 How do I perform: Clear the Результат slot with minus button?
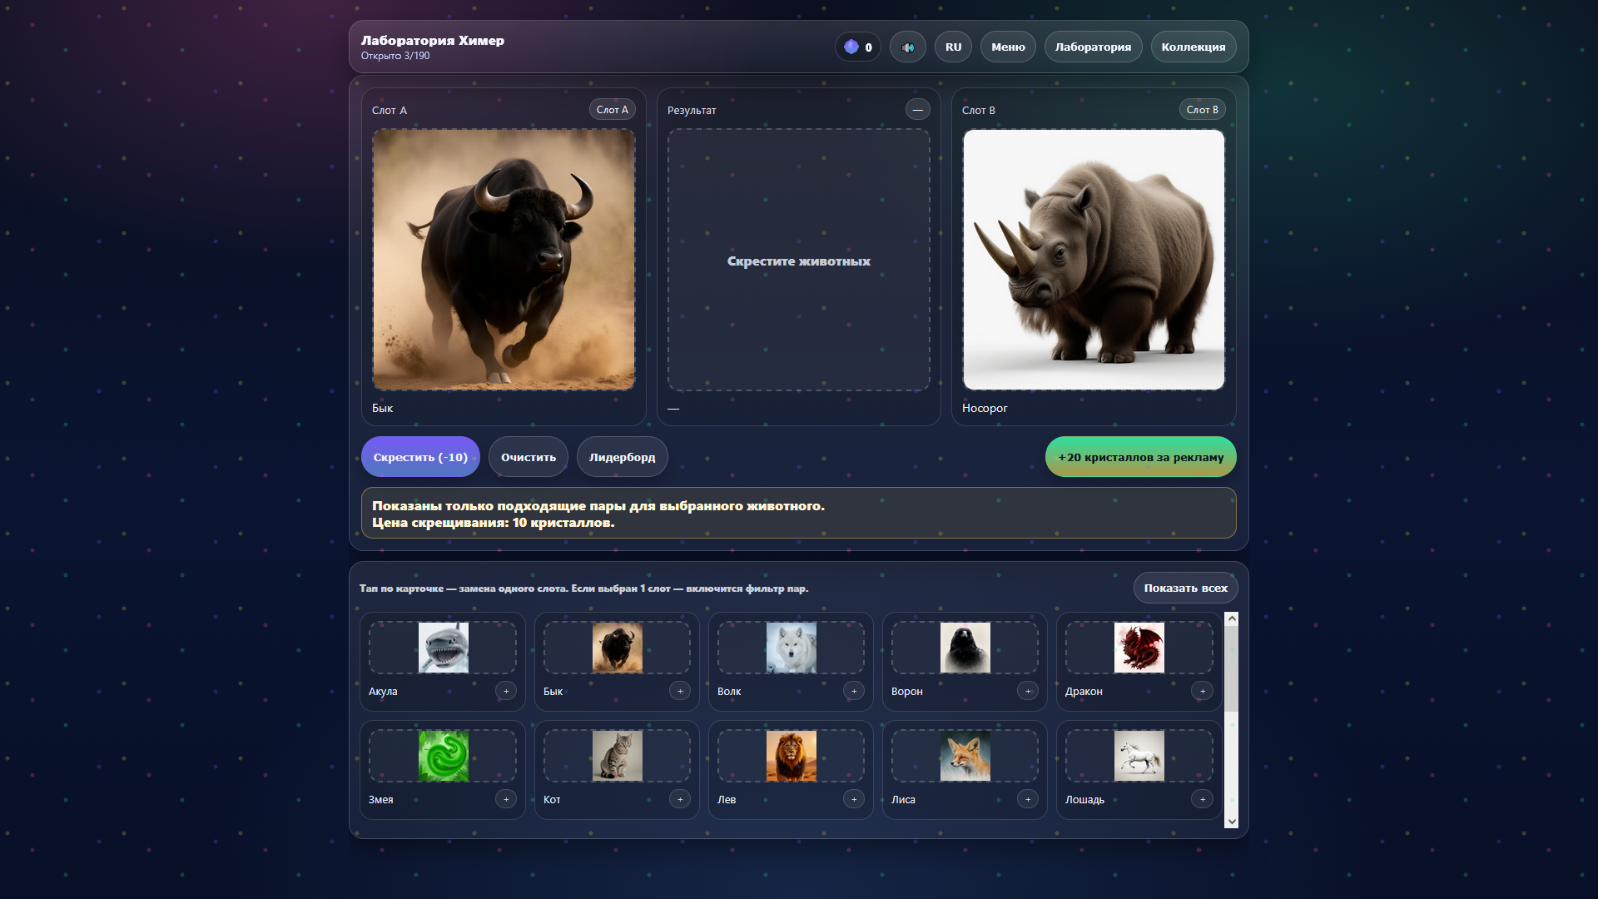[918, 109]
